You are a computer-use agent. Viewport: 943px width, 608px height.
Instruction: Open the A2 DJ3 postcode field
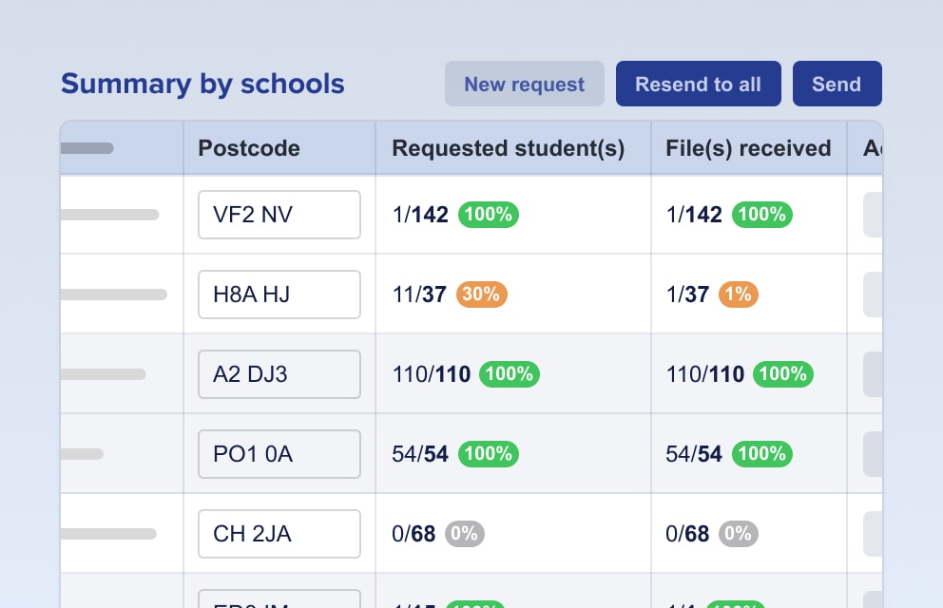point(279,374)
